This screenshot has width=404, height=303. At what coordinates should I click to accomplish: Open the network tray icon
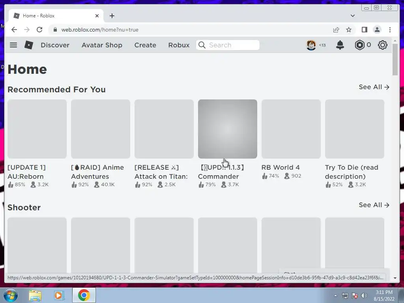click(345, 296)
